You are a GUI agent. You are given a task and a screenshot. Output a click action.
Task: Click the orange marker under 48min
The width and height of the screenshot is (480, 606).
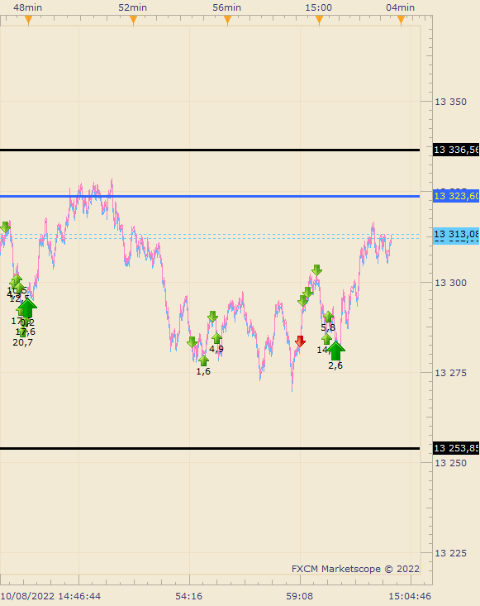[28, 20]
